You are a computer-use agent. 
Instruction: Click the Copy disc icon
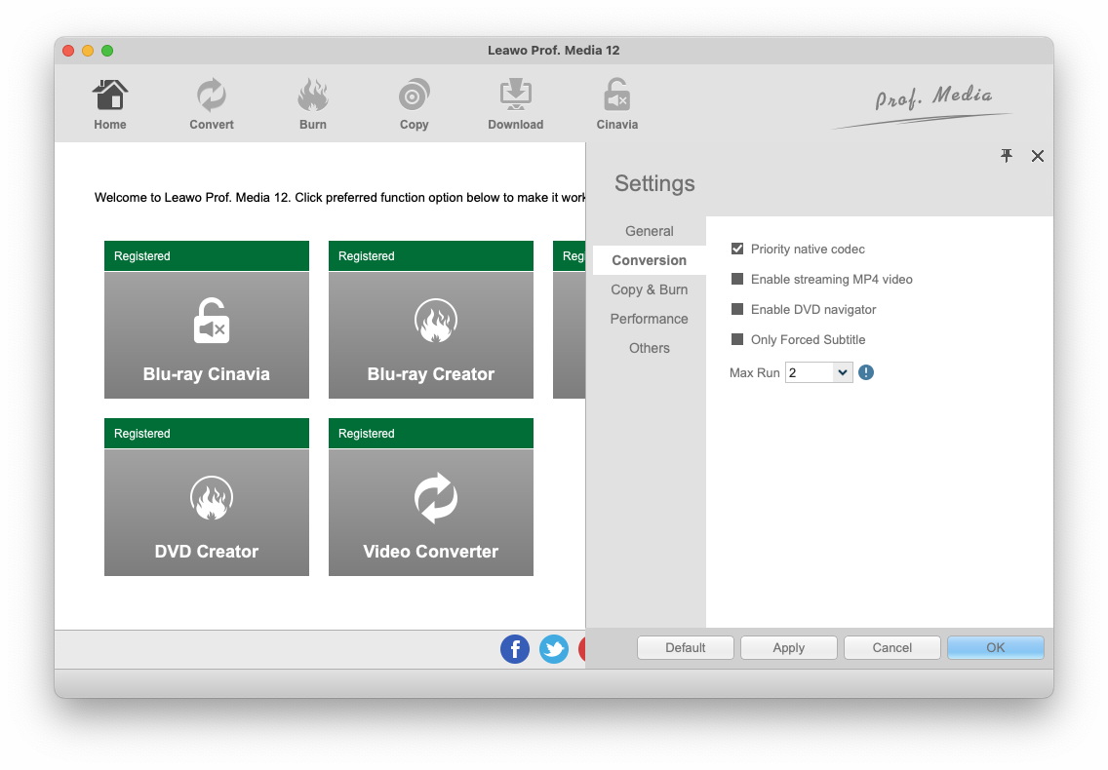[415, 97]
